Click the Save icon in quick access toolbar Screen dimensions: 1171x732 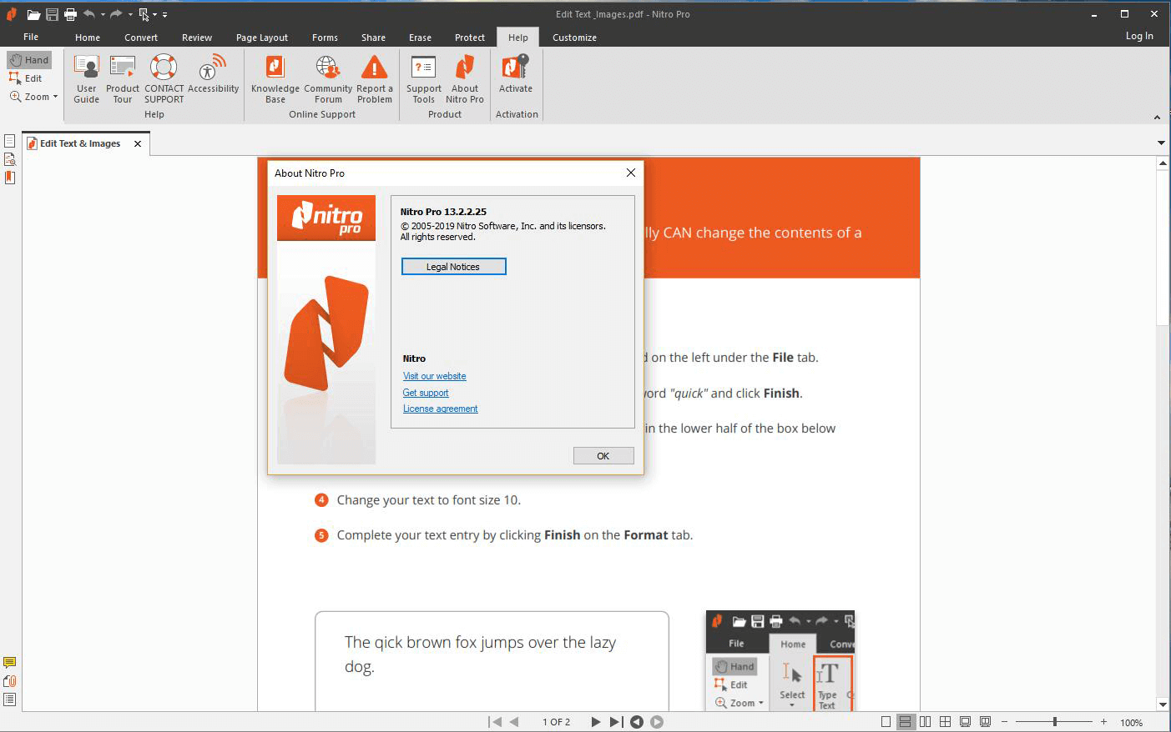tap(52, 14)
